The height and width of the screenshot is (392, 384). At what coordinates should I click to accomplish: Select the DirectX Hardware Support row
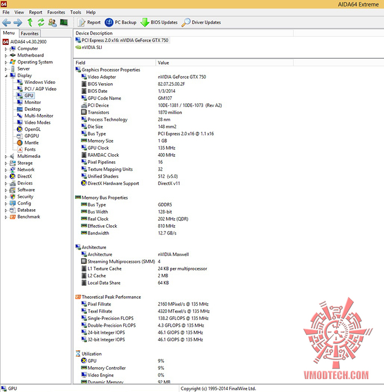click(x=131, y=183)
